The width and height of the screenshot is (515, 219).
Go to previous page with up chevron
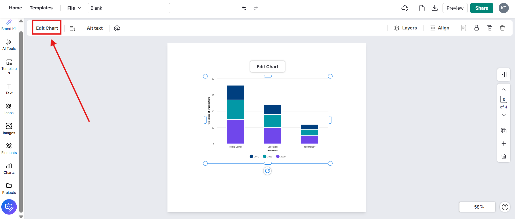[503, 89]
